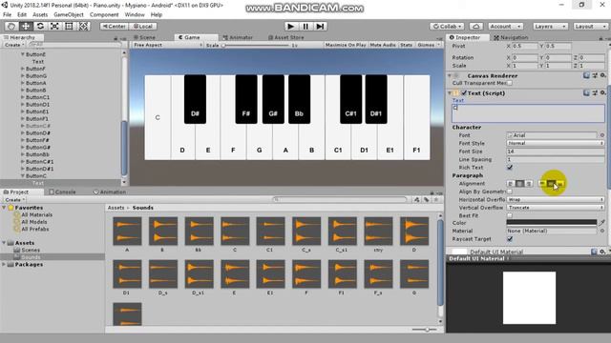The height and width of the screenshot is (343, 611).
Task: Align text horizontally to the left
Action: click(x=511, y=184)
